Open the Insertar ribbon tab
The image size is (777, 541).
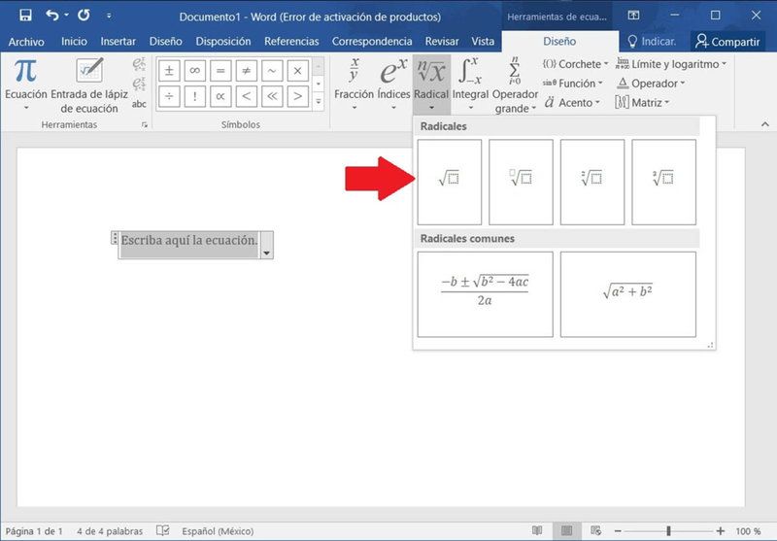(118, 42)
